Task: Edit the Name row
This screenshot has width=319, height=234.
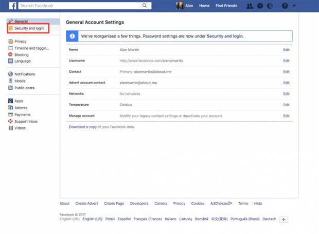Action: (x=286, y=50)
